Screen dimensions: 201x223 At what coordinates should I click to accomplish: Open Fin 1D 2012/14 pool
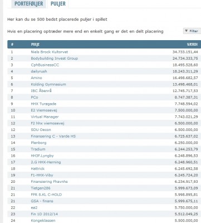(x=44, y=214)
